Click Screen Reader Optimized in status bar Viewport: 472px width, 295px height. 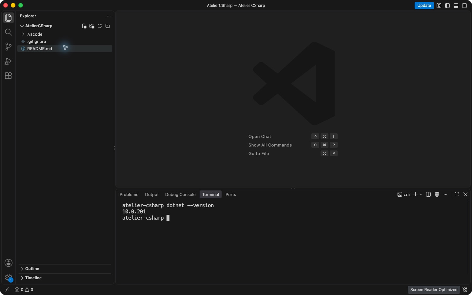point(434,290)
